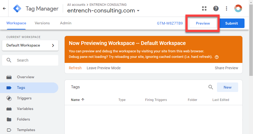
Task: Open the Google apps grid icon
Action: click(204, 8)
